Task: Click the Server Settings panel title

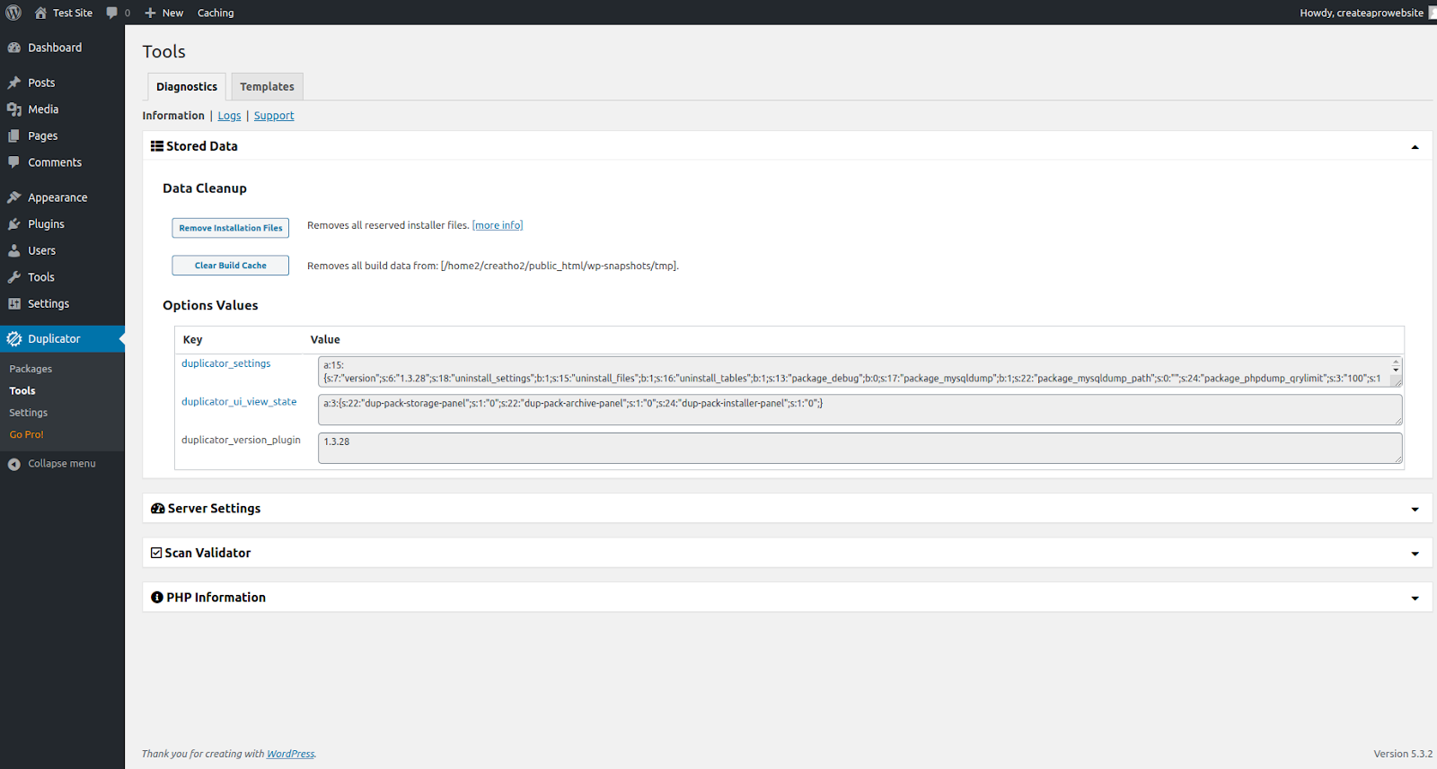Action: point(214,508)
